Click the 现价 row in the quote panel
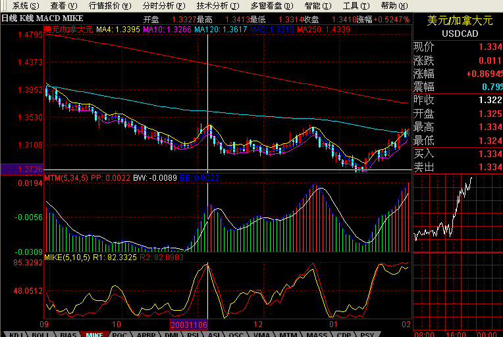 tap(458, 47)
